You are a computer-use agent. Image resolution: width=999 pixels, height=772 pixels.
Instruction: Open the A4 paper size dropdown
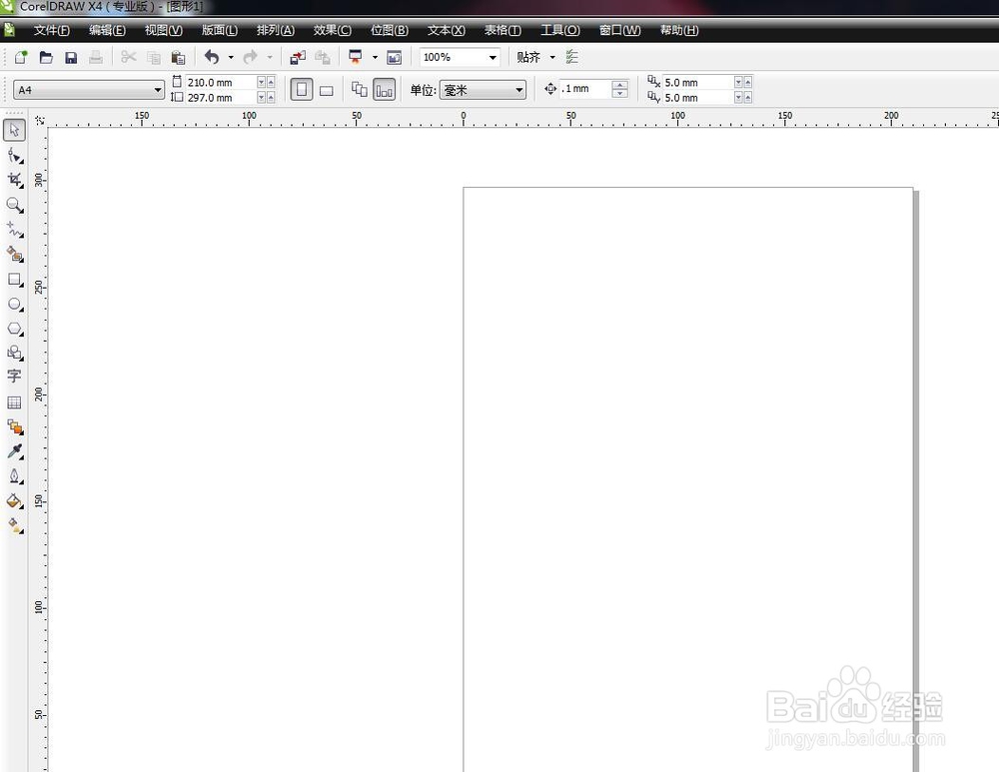tap(158, 90)
